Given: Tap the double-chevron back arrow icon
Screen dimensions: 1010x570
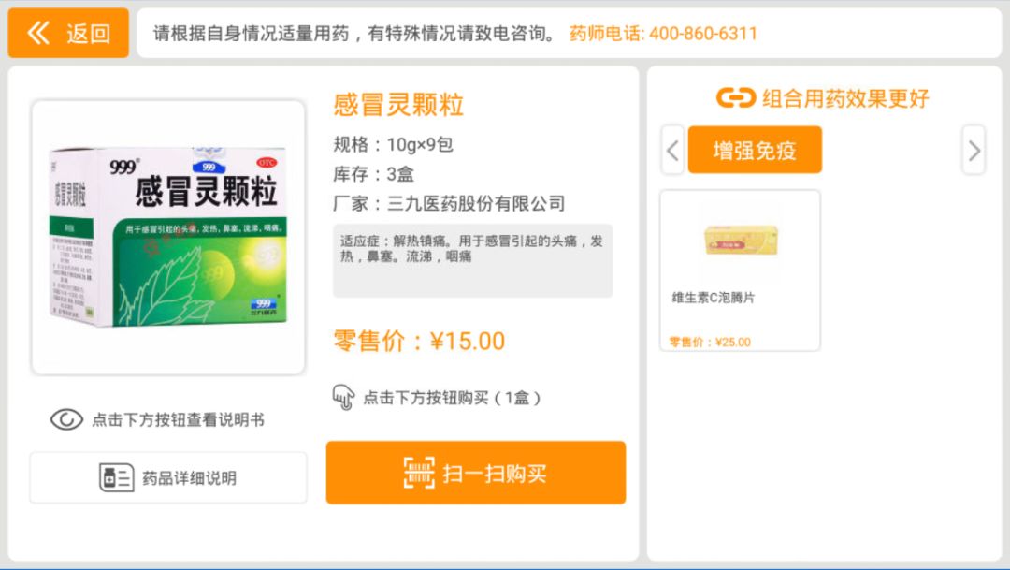Looking at the screenshot, I should click(x=38, y=33).
